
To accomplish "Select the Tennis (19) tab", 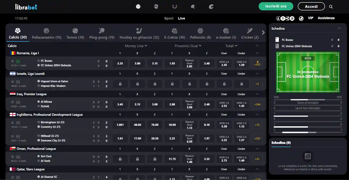I will [75, 34].
